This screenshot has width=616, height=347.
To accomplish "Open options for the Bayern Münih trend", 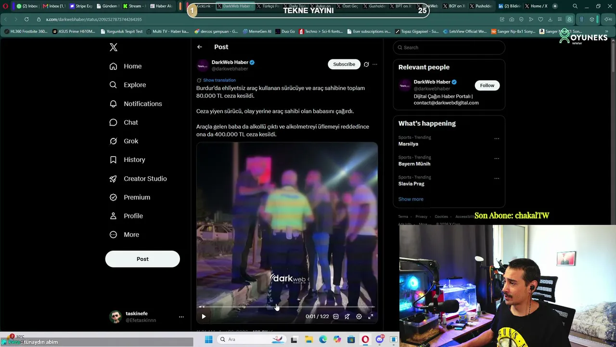I will click(x=497, y=158).
